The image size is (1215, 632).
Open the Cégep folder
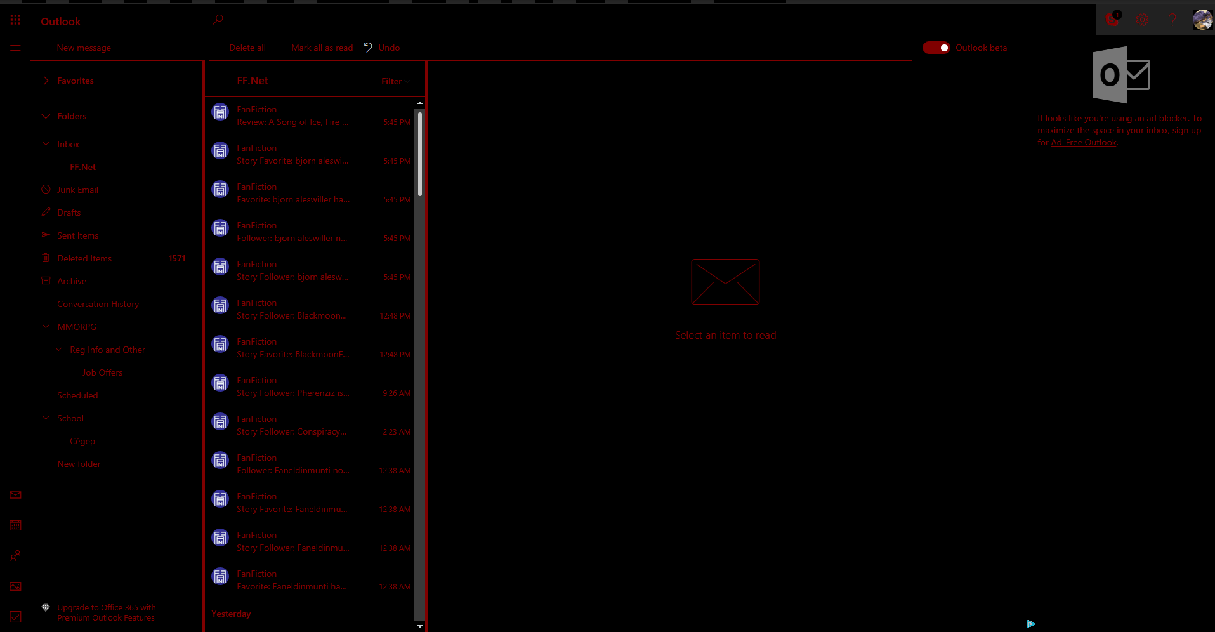coord(82,441)
